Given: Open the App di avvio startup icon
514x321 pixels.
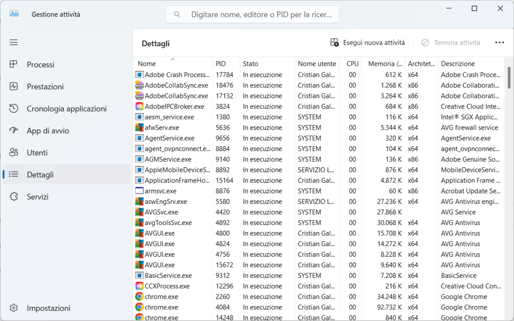Looking at the screenshot, I should [14, 131].
